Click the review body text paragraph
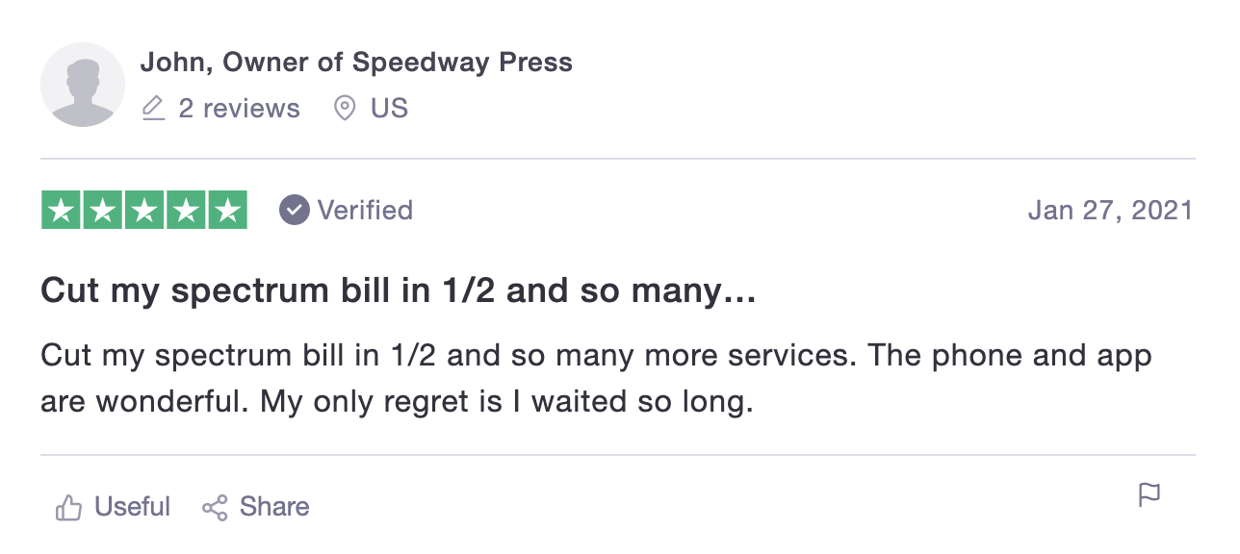1240x554 pixels. (596, 378)
